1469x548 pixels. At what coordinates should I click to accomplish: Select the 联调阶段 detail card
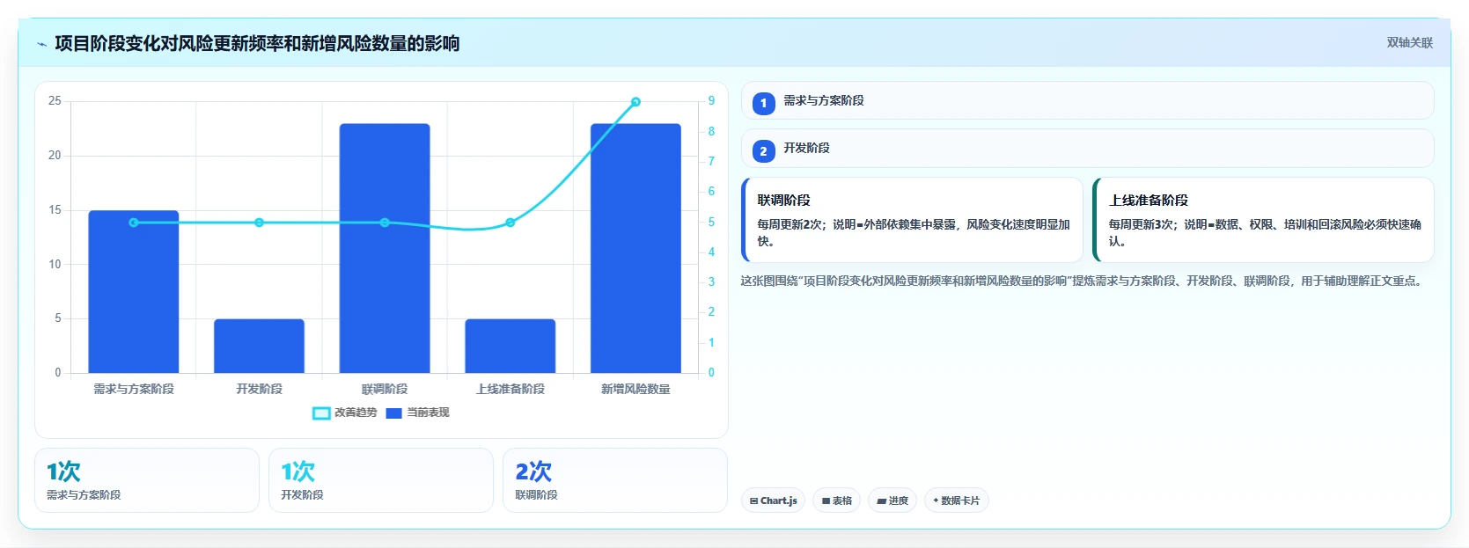912,220
